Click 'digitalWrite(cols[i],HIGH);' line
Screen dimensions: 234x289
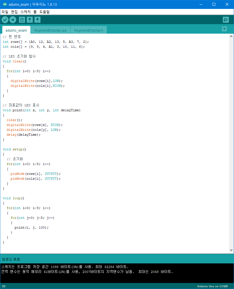tap(38, 86)
